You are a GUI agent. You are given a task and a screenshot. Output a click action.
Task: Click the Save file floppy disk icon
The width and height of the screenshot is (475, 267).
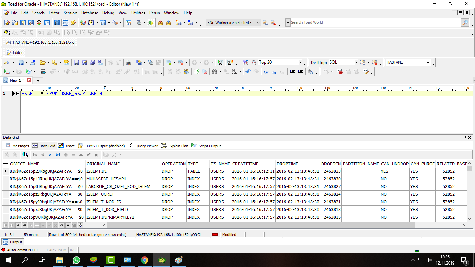(x=77, y=63)
